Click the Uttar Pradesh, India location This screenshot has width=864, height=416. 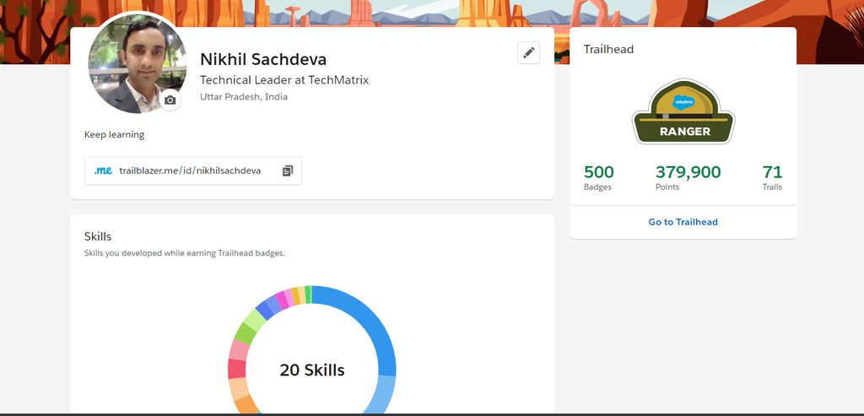[244, 97]
